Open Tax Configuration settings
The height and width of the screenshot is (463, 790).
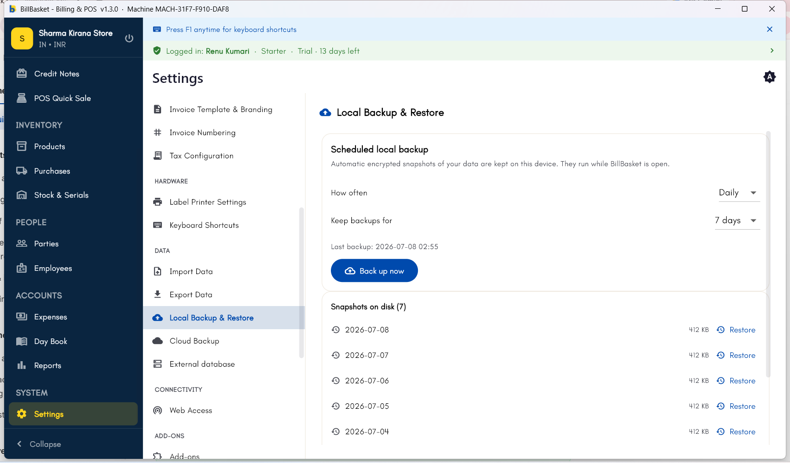224,156
